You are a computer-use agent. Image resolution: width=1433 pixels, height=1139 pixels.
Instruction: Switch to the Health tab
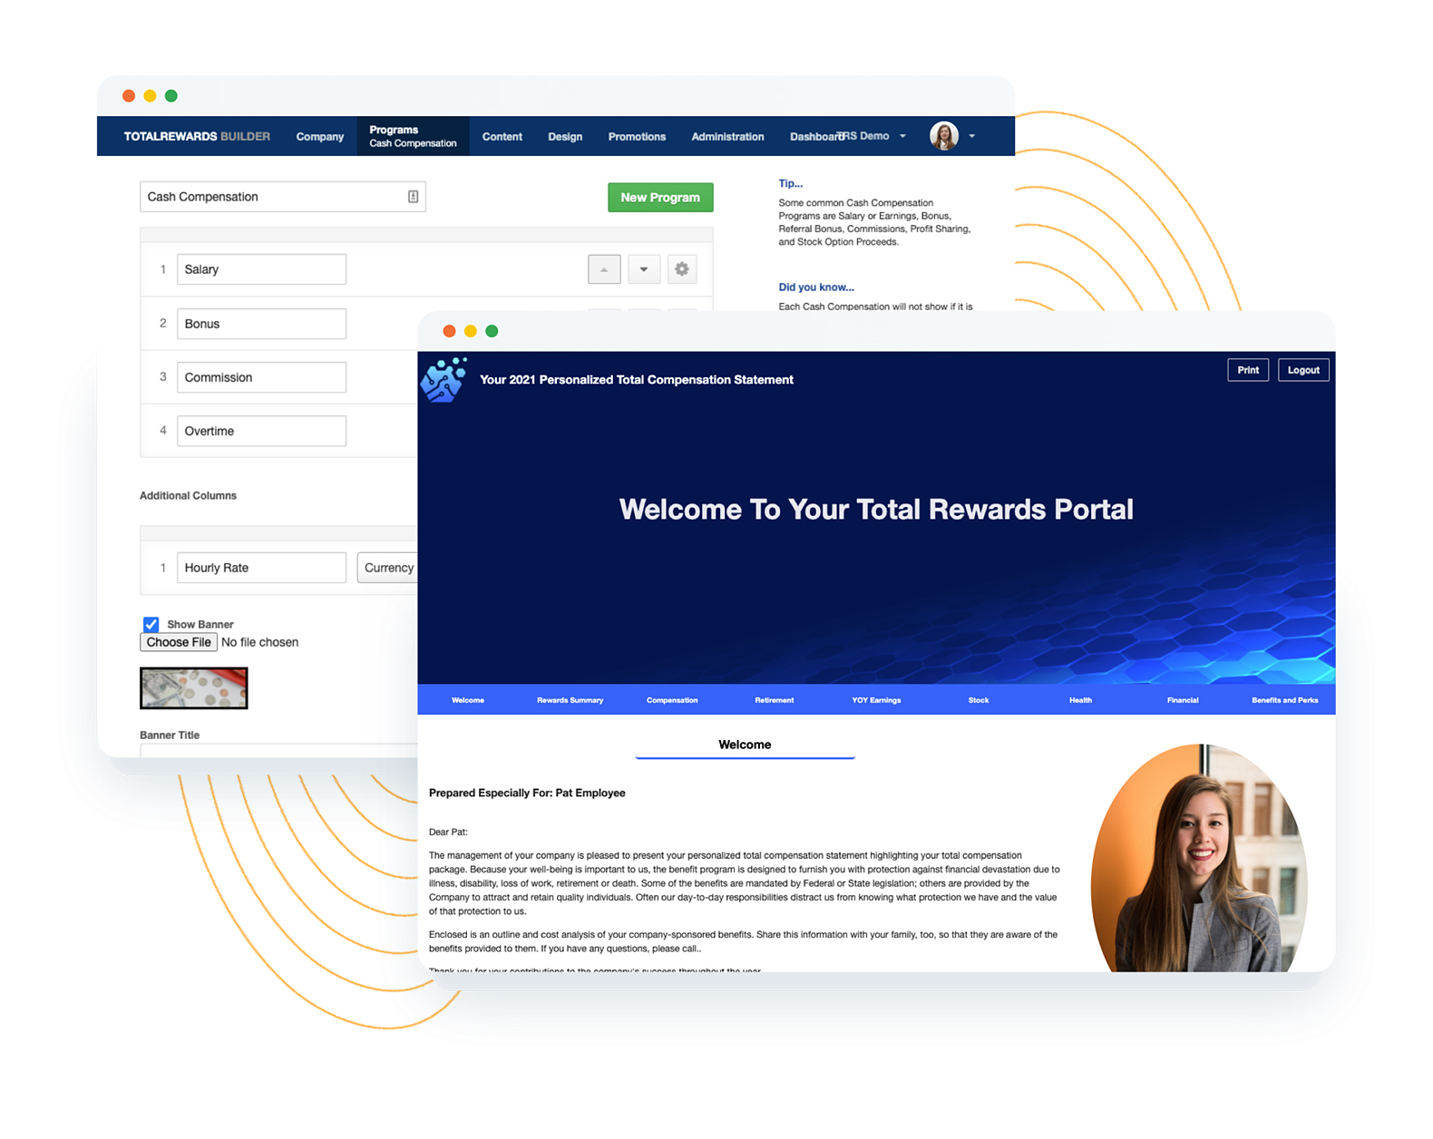point(1080,700)
